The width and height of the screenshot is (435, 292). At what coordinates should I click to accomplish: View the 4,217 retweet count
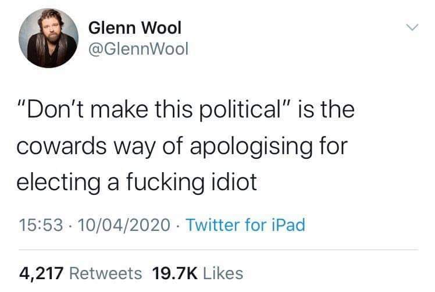(x=41, y=273)
